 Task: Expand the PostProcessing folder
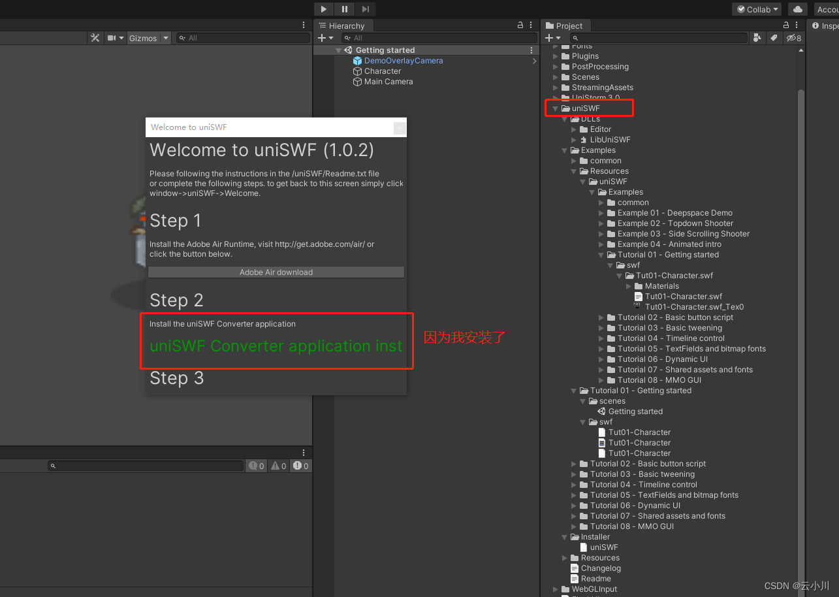coord(556,67)
